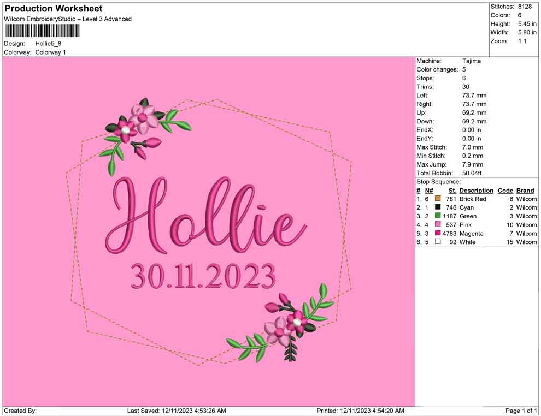Viewport: 541px width, 416px height.
Task: Click the 30.11.2023 date in the design
Action: pos(203,276)
